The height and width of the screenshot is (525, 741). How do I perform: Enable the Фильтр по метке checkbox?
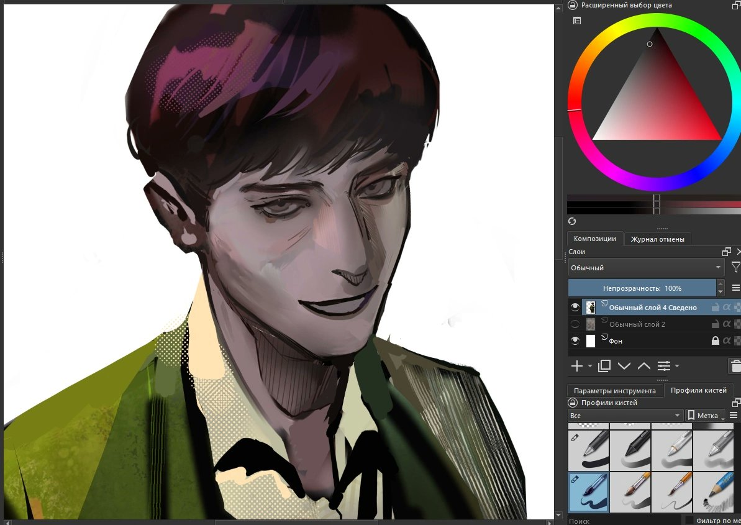[689, 521]
